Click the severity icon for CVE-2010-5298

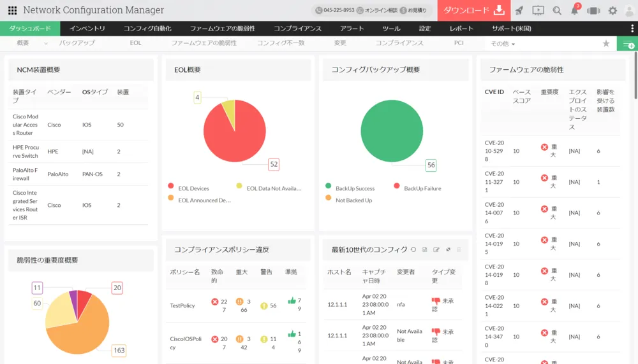pos(544,147)
